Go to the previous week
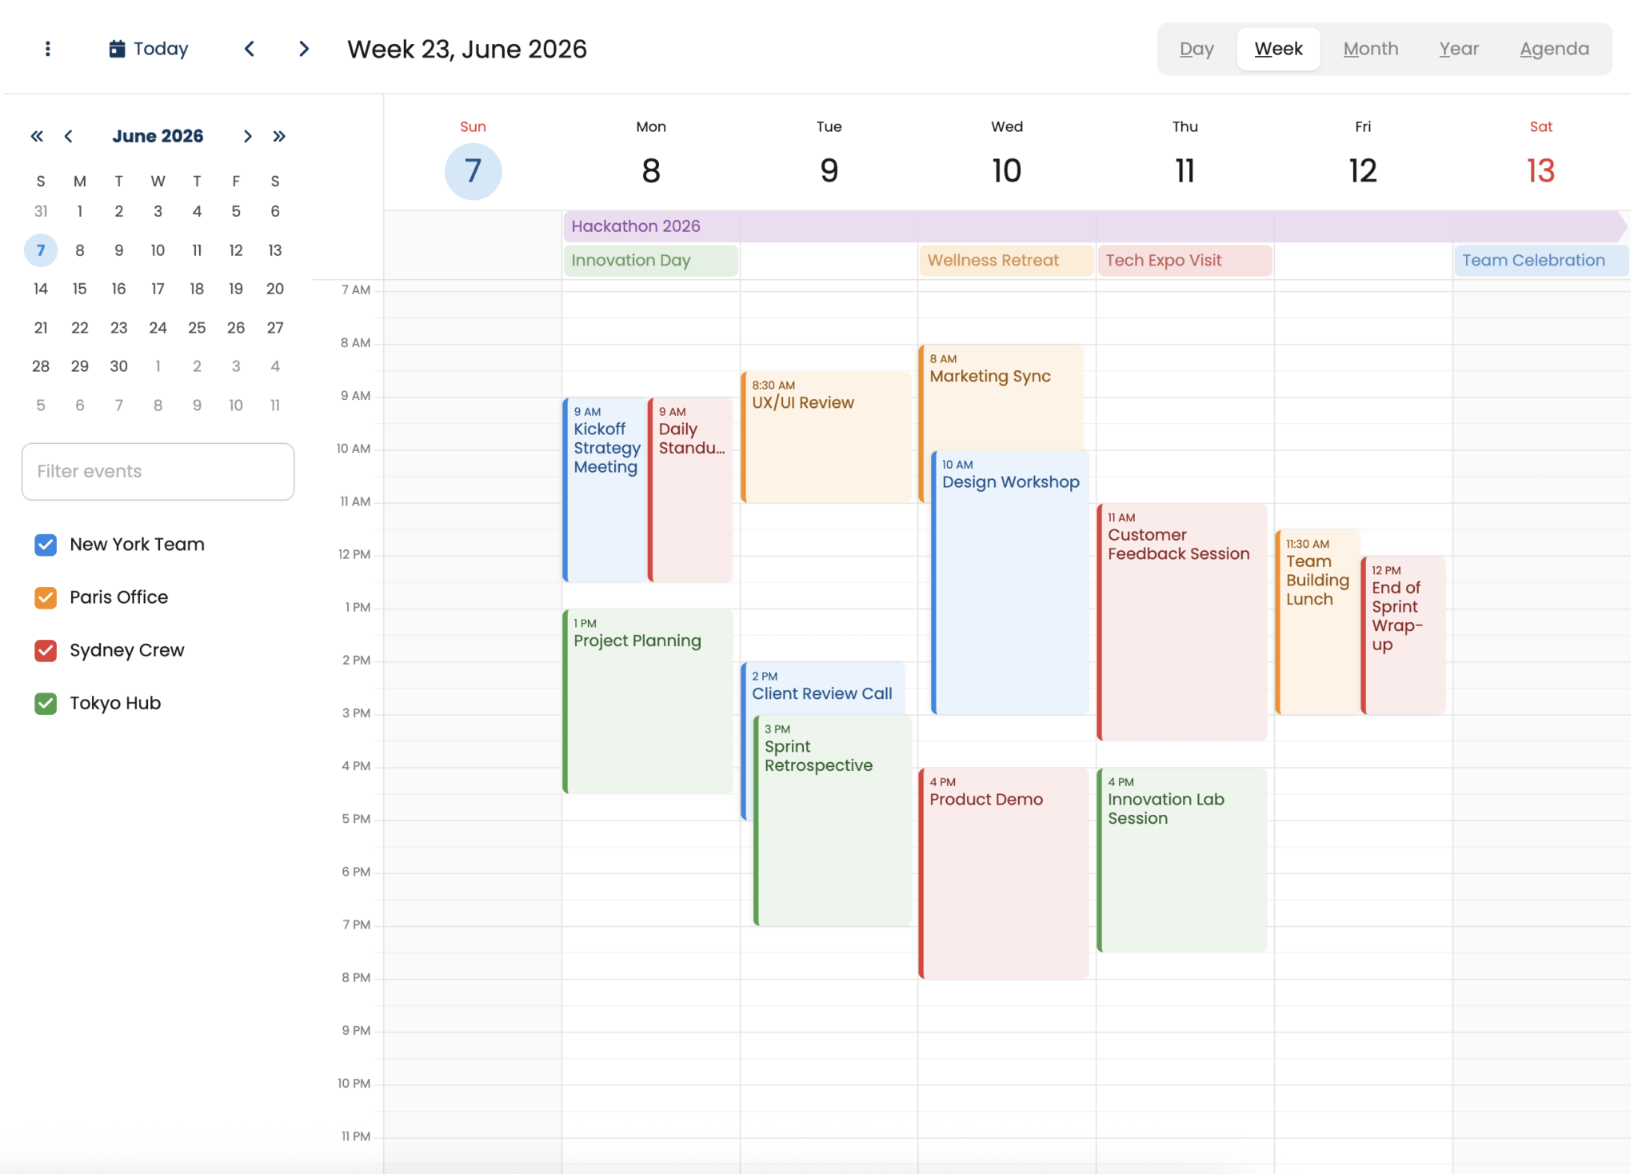 [x=250, y=49]
